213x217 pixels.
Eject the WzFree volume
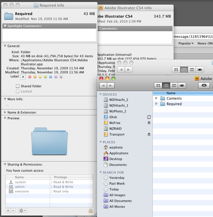(x=149, y=123)
